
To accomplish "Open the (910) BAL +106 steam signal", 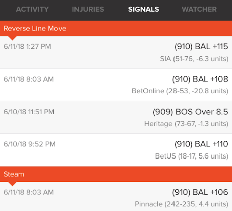I will (x=200, y=192).
